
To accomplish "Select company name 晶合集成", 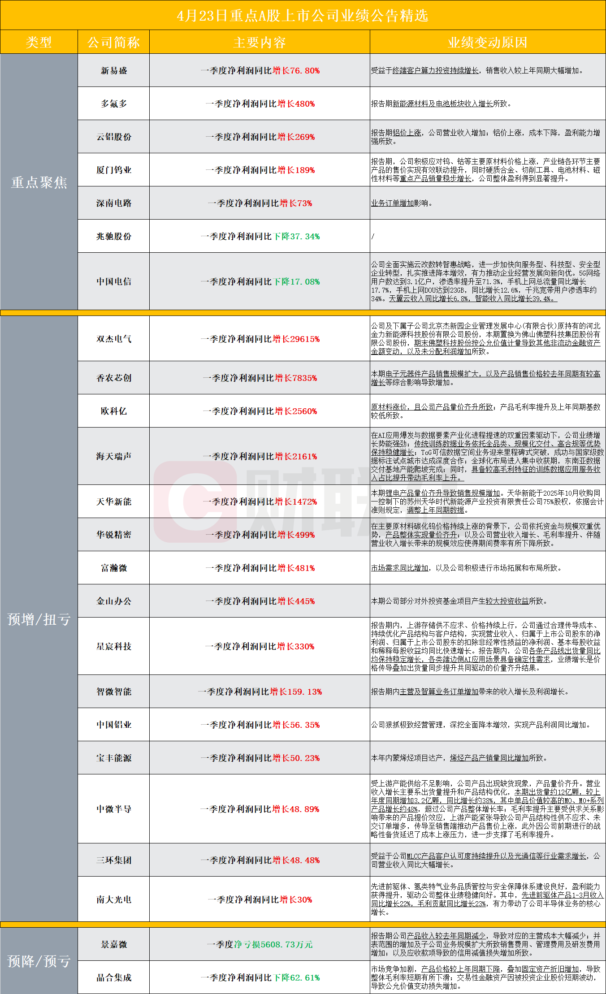I will [114, 977].
